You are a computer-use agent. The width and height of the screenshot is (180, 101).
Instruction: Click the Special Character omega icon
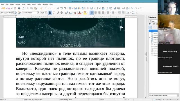(97, 8)
